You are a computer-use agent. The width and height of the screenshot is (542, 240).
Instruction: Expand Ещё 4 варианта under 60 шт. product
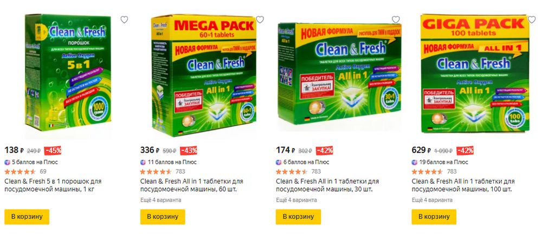pos(161,200)
